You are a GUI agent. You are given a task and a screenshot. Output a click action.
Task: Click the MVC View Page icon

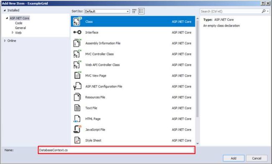77,76
